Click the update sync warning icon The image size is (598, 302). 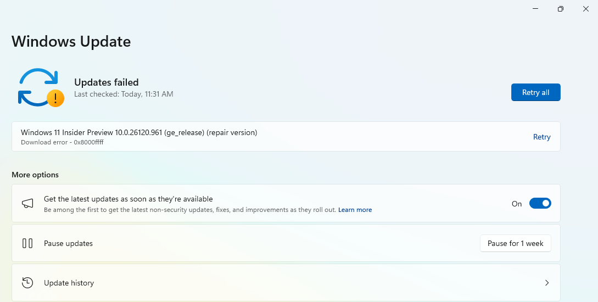coord(41,88)
